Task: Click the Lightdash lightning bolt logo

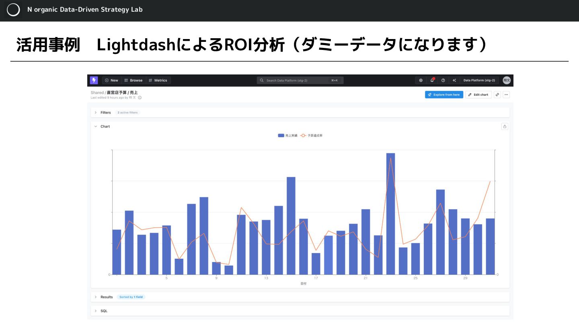Action: point(94,80)
